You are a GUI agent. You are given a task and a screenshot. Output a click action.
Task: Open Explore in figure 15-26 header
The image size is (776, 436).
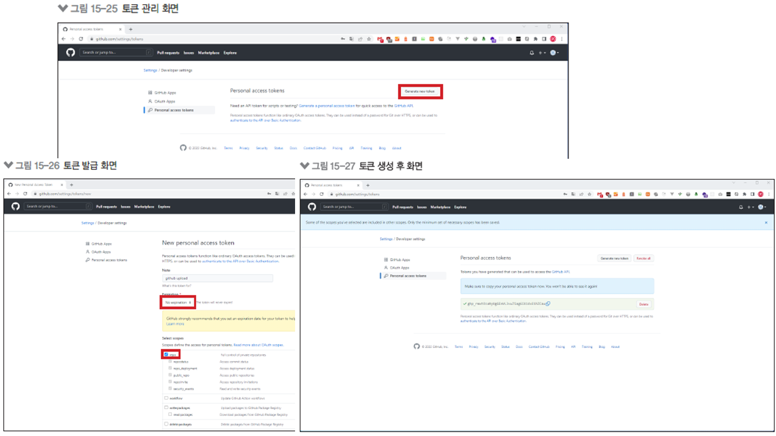(164, 206)
